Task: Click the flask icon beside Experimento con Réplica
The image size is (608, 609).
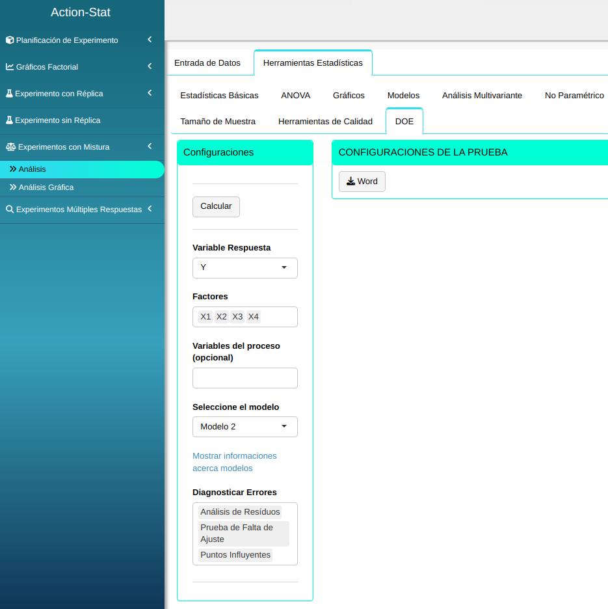Action: coord(10,94)
